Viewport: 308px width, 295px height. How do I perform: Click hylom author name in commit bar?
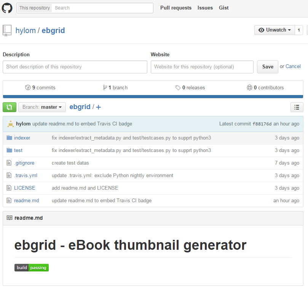point(23,124)
